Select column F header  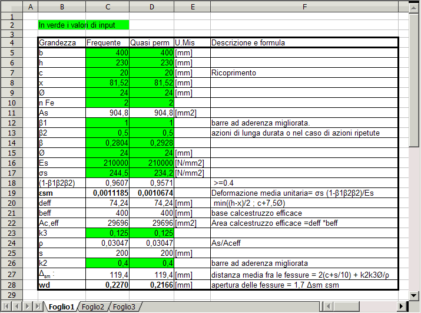tap(304, 6)
